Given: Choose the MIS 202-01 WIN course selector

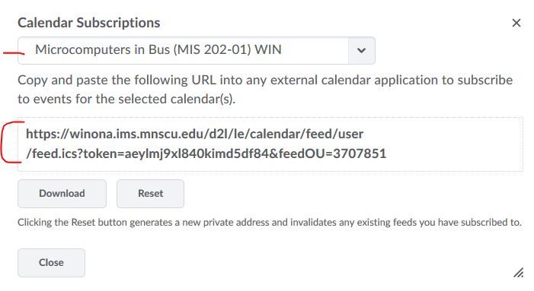Looking at the screenshot, I should (197, 51).
